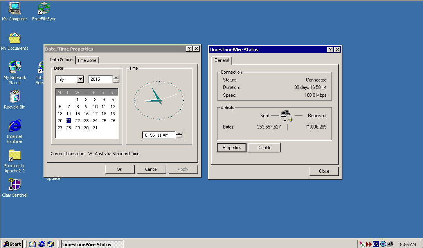
Task: Click the speed value 100.0 Mbps
Action: click(x=315, y=95)
